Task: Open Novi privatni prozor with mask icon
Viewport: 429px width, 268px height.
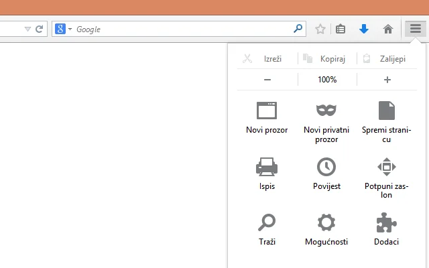Action: [326, 119]
